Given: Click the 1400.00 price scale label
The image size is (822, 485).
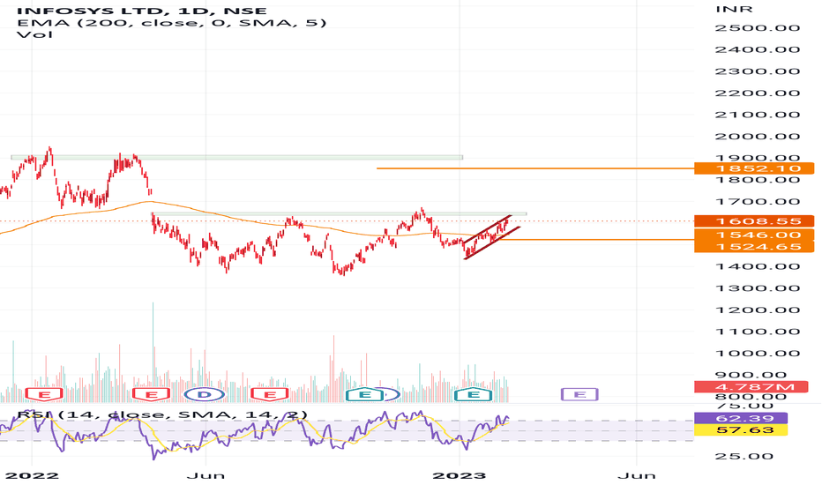Looking at the screenshot, I should (758, 266).
